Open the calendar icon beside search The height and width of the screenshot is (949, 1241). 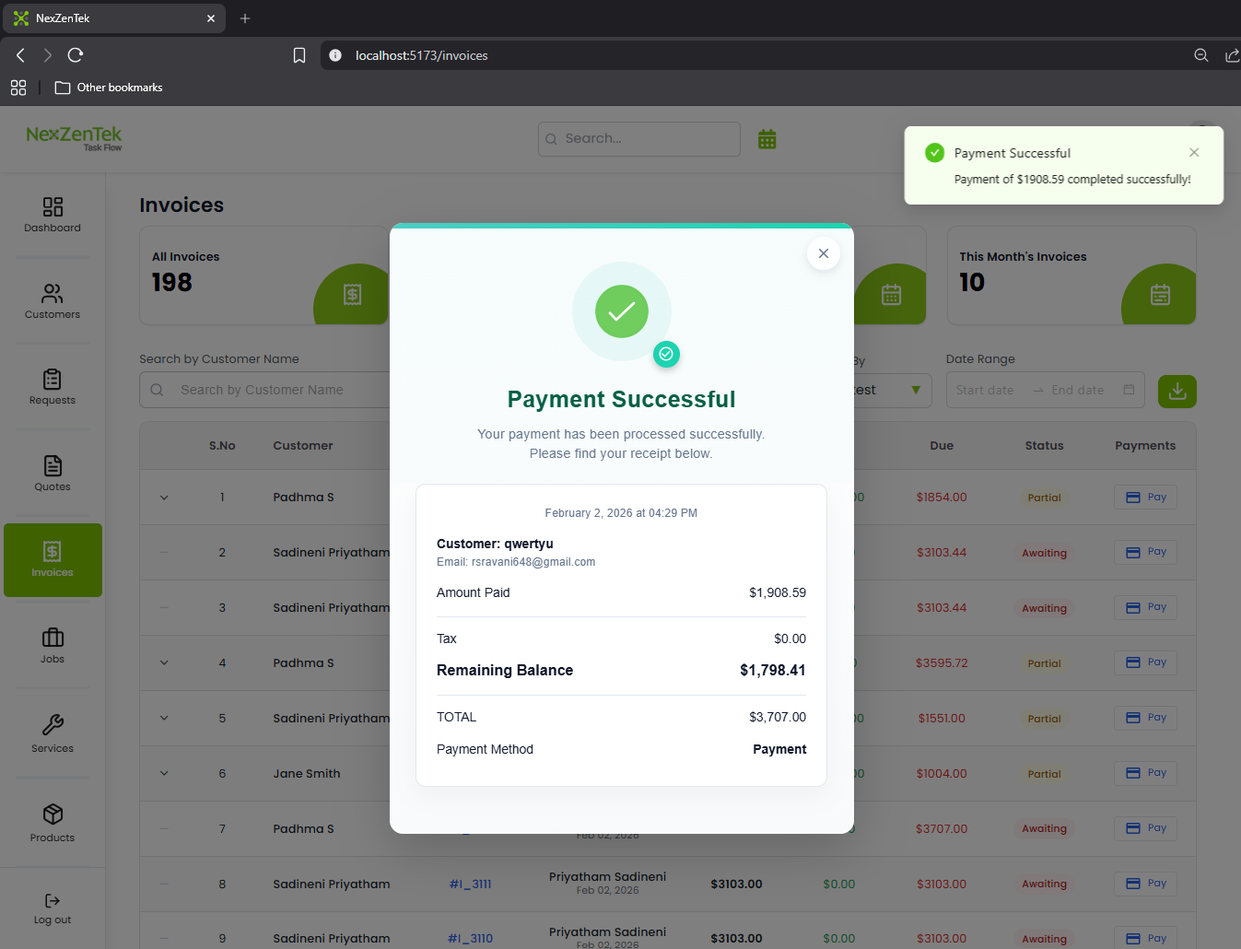tap(767, 139)
